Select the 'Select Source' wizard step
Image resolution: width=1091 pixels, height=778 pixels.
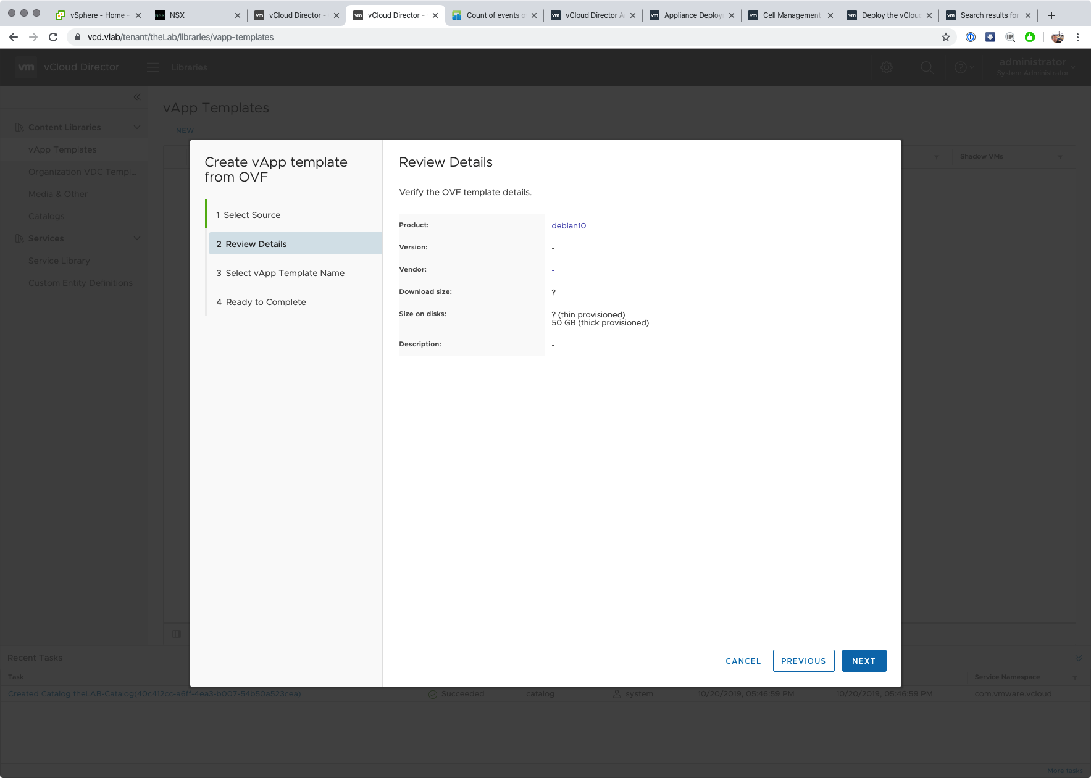[x=252, y=215]
